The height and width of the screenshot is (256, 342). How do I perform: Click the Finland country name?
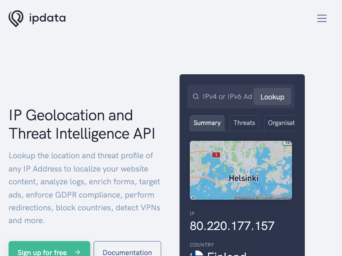[x=227, y=254]
